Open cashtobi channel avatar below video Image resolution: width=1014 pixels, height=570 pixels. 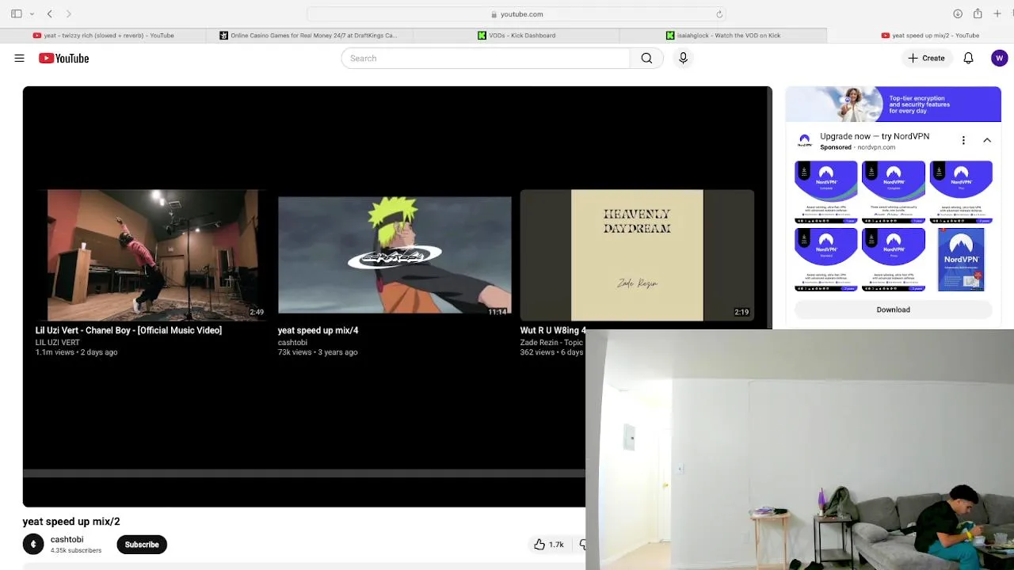tap(33, 545)
